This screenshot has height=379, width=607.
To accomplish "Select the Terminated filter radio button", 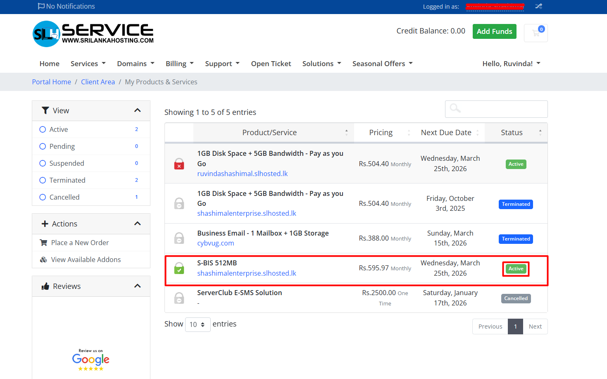I will pos(43,180).
